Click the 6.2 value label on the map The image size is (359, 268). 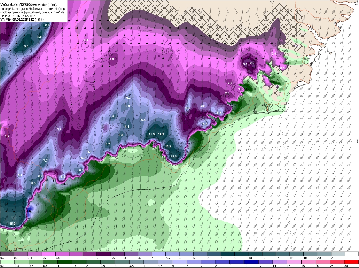pyautogui.click(x=128, y=98)
